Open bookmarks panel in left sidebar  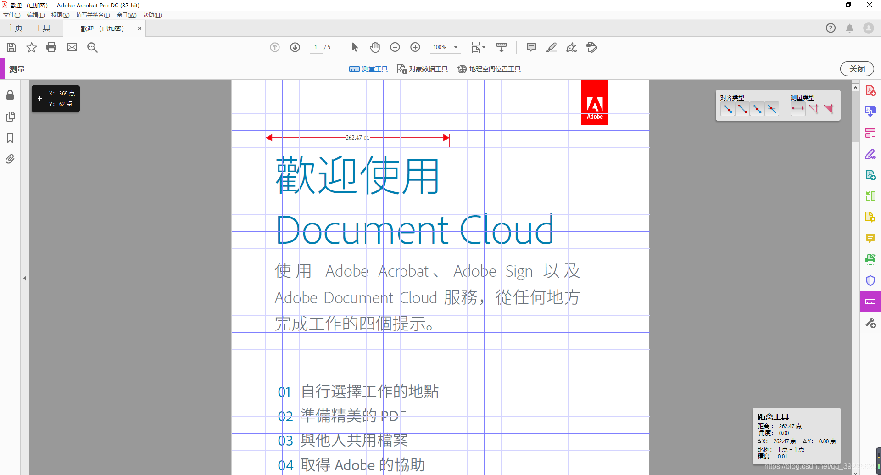tap(10, 138)
